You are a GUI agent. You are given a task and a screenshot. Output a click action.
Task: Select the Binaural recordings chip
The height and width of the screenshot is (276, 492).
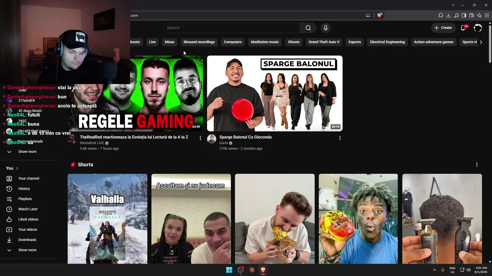(199, 42)
